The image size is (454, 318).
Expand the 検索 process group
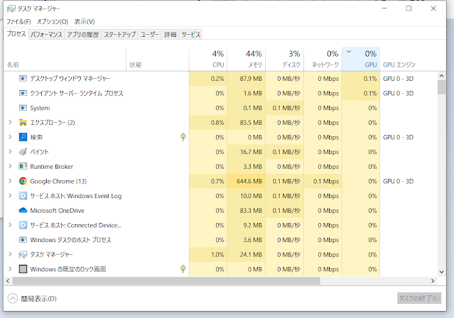pos(10,137)
